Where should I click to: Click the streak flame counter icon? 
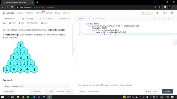pos(164,13)
